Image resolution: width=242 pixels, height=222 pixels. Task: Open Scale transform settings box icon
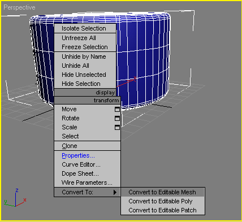pos(117,128)
